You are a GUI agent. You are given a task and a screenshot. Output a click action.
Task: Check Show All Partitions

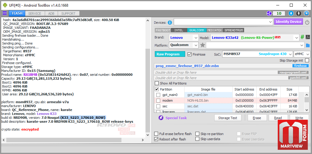[x=157, y=83]
